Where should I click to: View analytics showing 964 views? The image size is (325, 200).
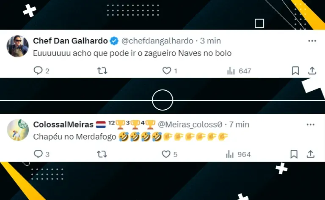(238, 154)
